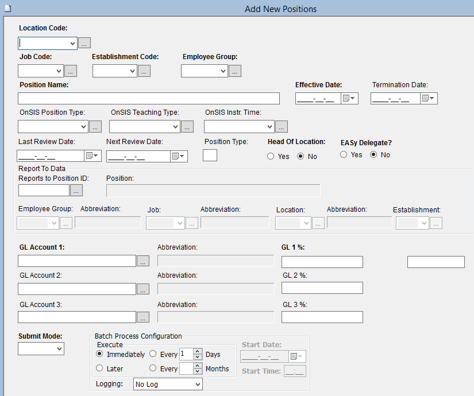Open the Employee Group lookup button
The height and width of the screenshot is (396, 474).
235,71
